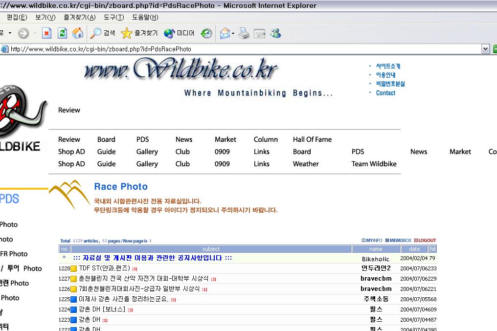Image resolution: width=497 pixels, height=331 pixels.
Task: Click the blue icon of post 1224
Action: 73,309
